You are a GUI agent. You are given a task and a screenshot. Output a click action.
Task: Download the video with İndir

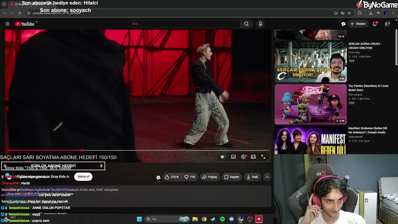click(252, 177)
